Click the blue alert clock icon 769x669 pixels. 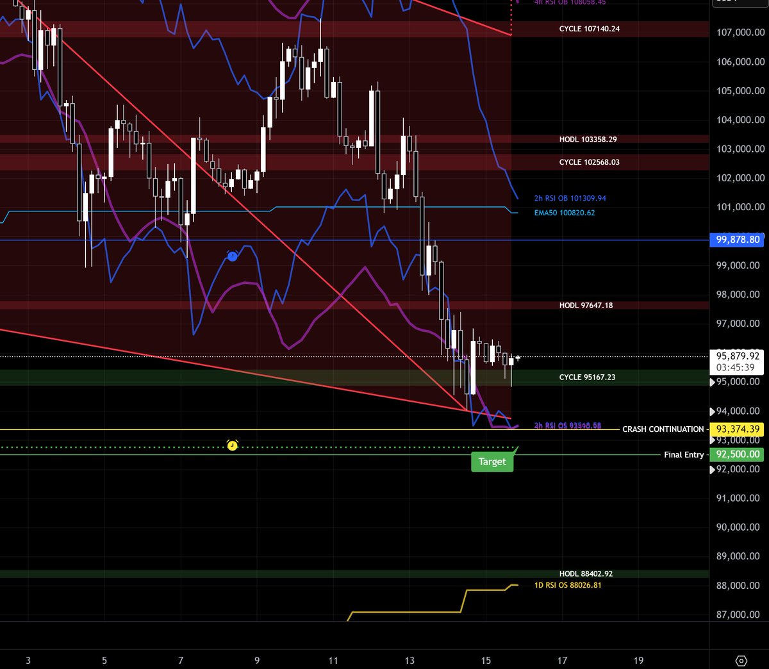233,256
